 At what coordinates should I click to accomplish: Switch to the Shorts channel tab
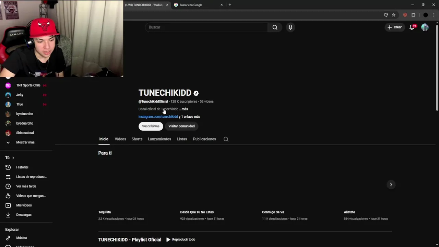click(137, 139)
